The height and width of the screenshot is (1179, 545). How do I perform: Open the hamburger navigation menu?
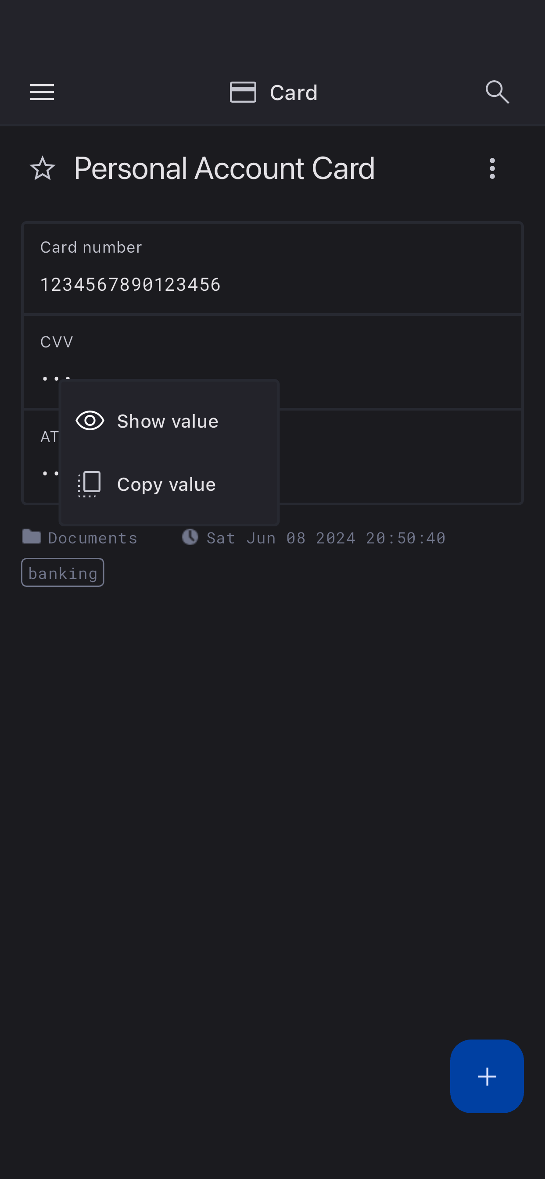[42, 92]
